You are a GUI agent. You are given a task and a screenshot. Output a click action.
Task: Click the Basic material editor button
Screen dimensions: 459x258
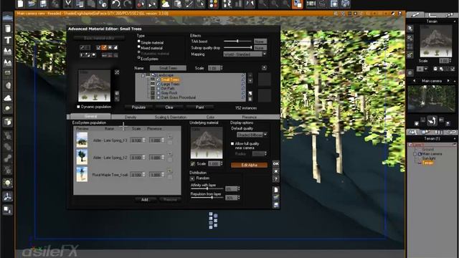pos(99,38)
